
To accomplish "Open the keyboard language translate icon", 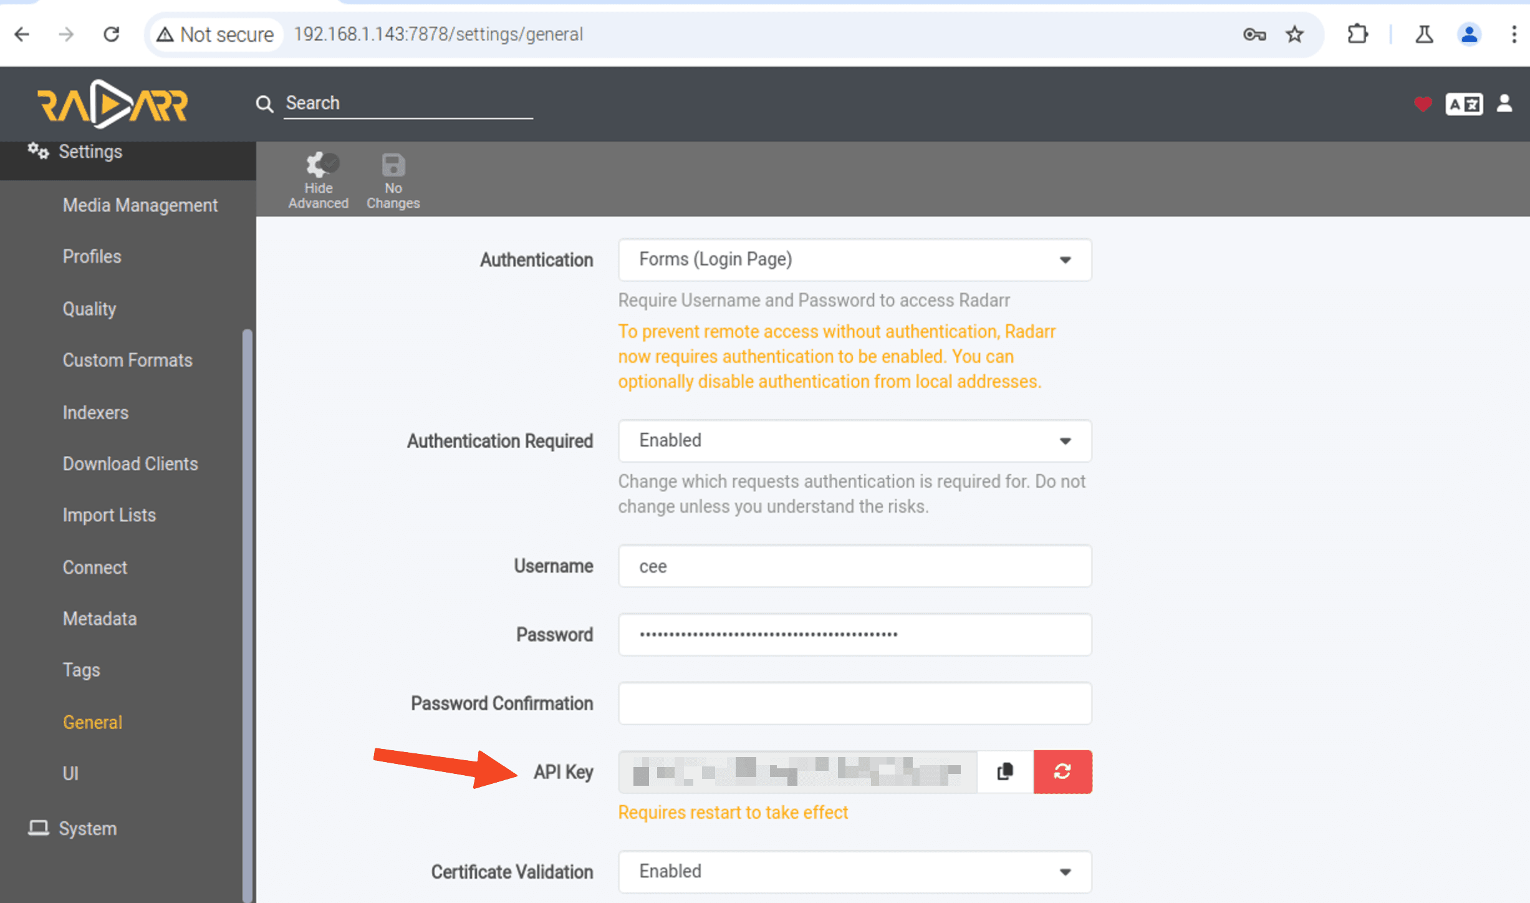I will (1463, 104).
